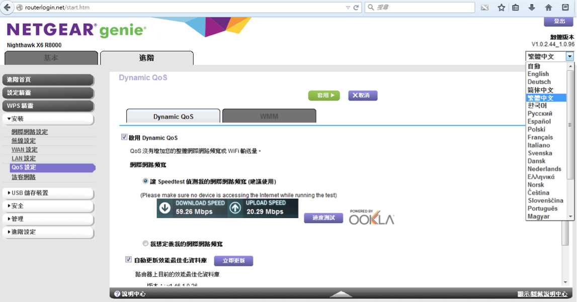The image size is (577, 302).
Task: Focus the browser search box
Action: [x=420, y=8]
